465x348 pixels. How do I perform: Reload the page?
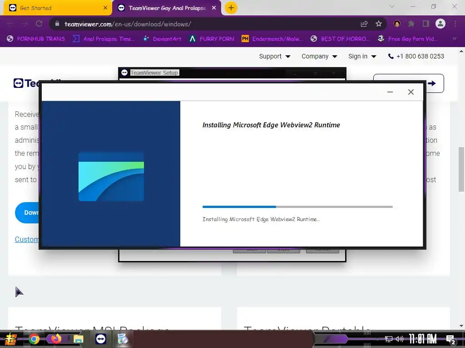(x=39, y=24)
